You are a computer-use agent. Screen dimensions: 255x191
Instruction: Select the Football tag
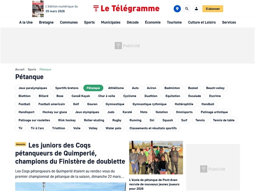click(x=24, y=104)
